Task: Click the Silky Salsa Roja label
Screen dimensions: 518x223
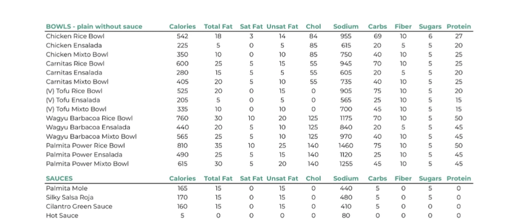Action: tap(70, 197)
